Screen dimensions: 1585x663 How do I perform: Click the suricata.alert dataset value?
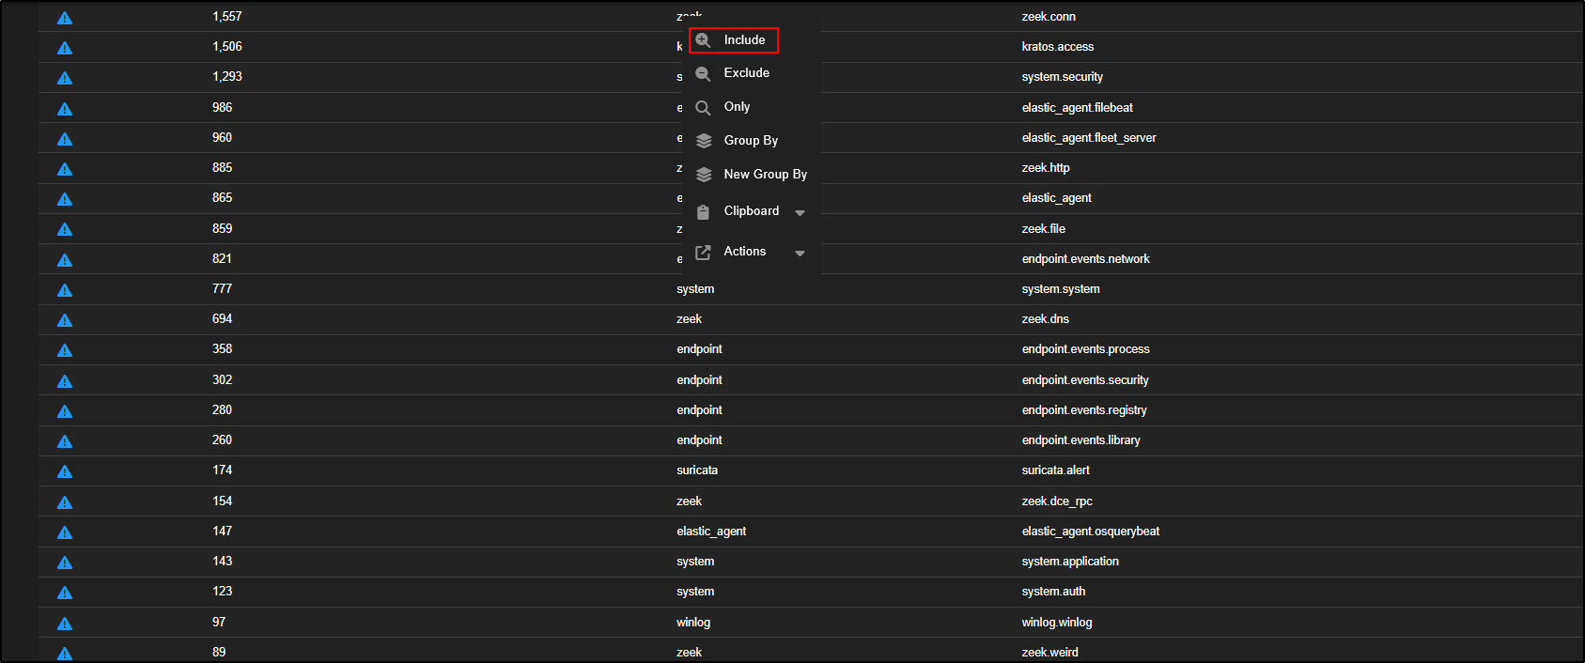tap(1055, 470)
